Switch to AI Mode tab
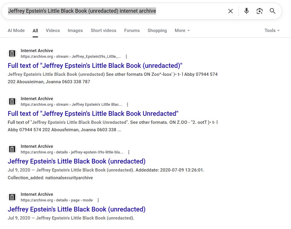This screenshot has height=229, width=291. click(16, 31)
